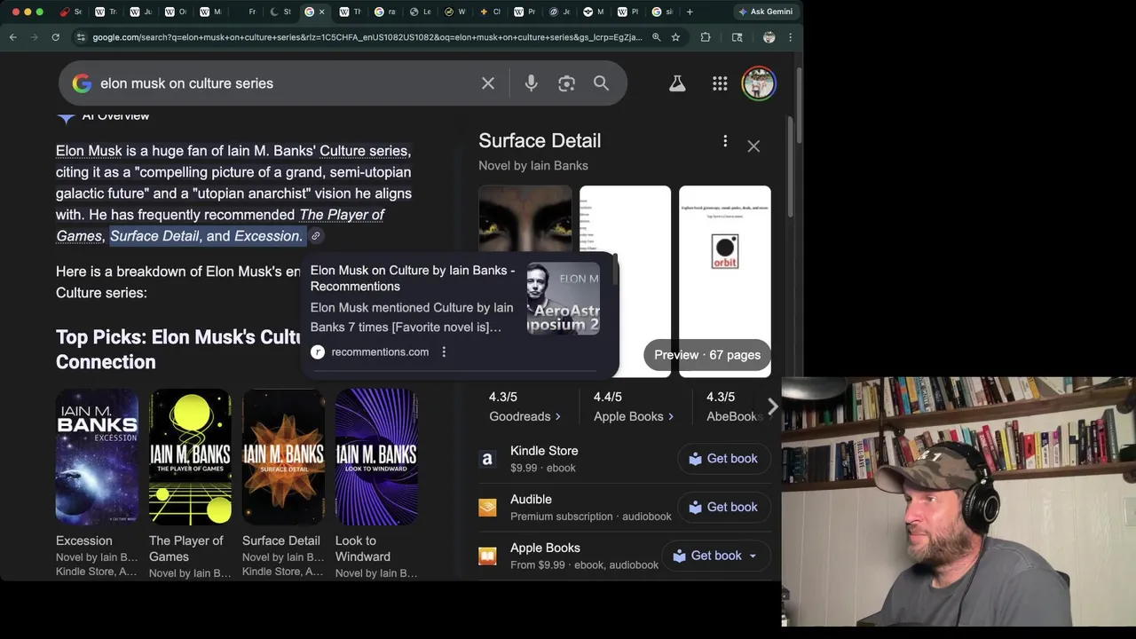Open Preview 67 pages button

click(707, 355)
